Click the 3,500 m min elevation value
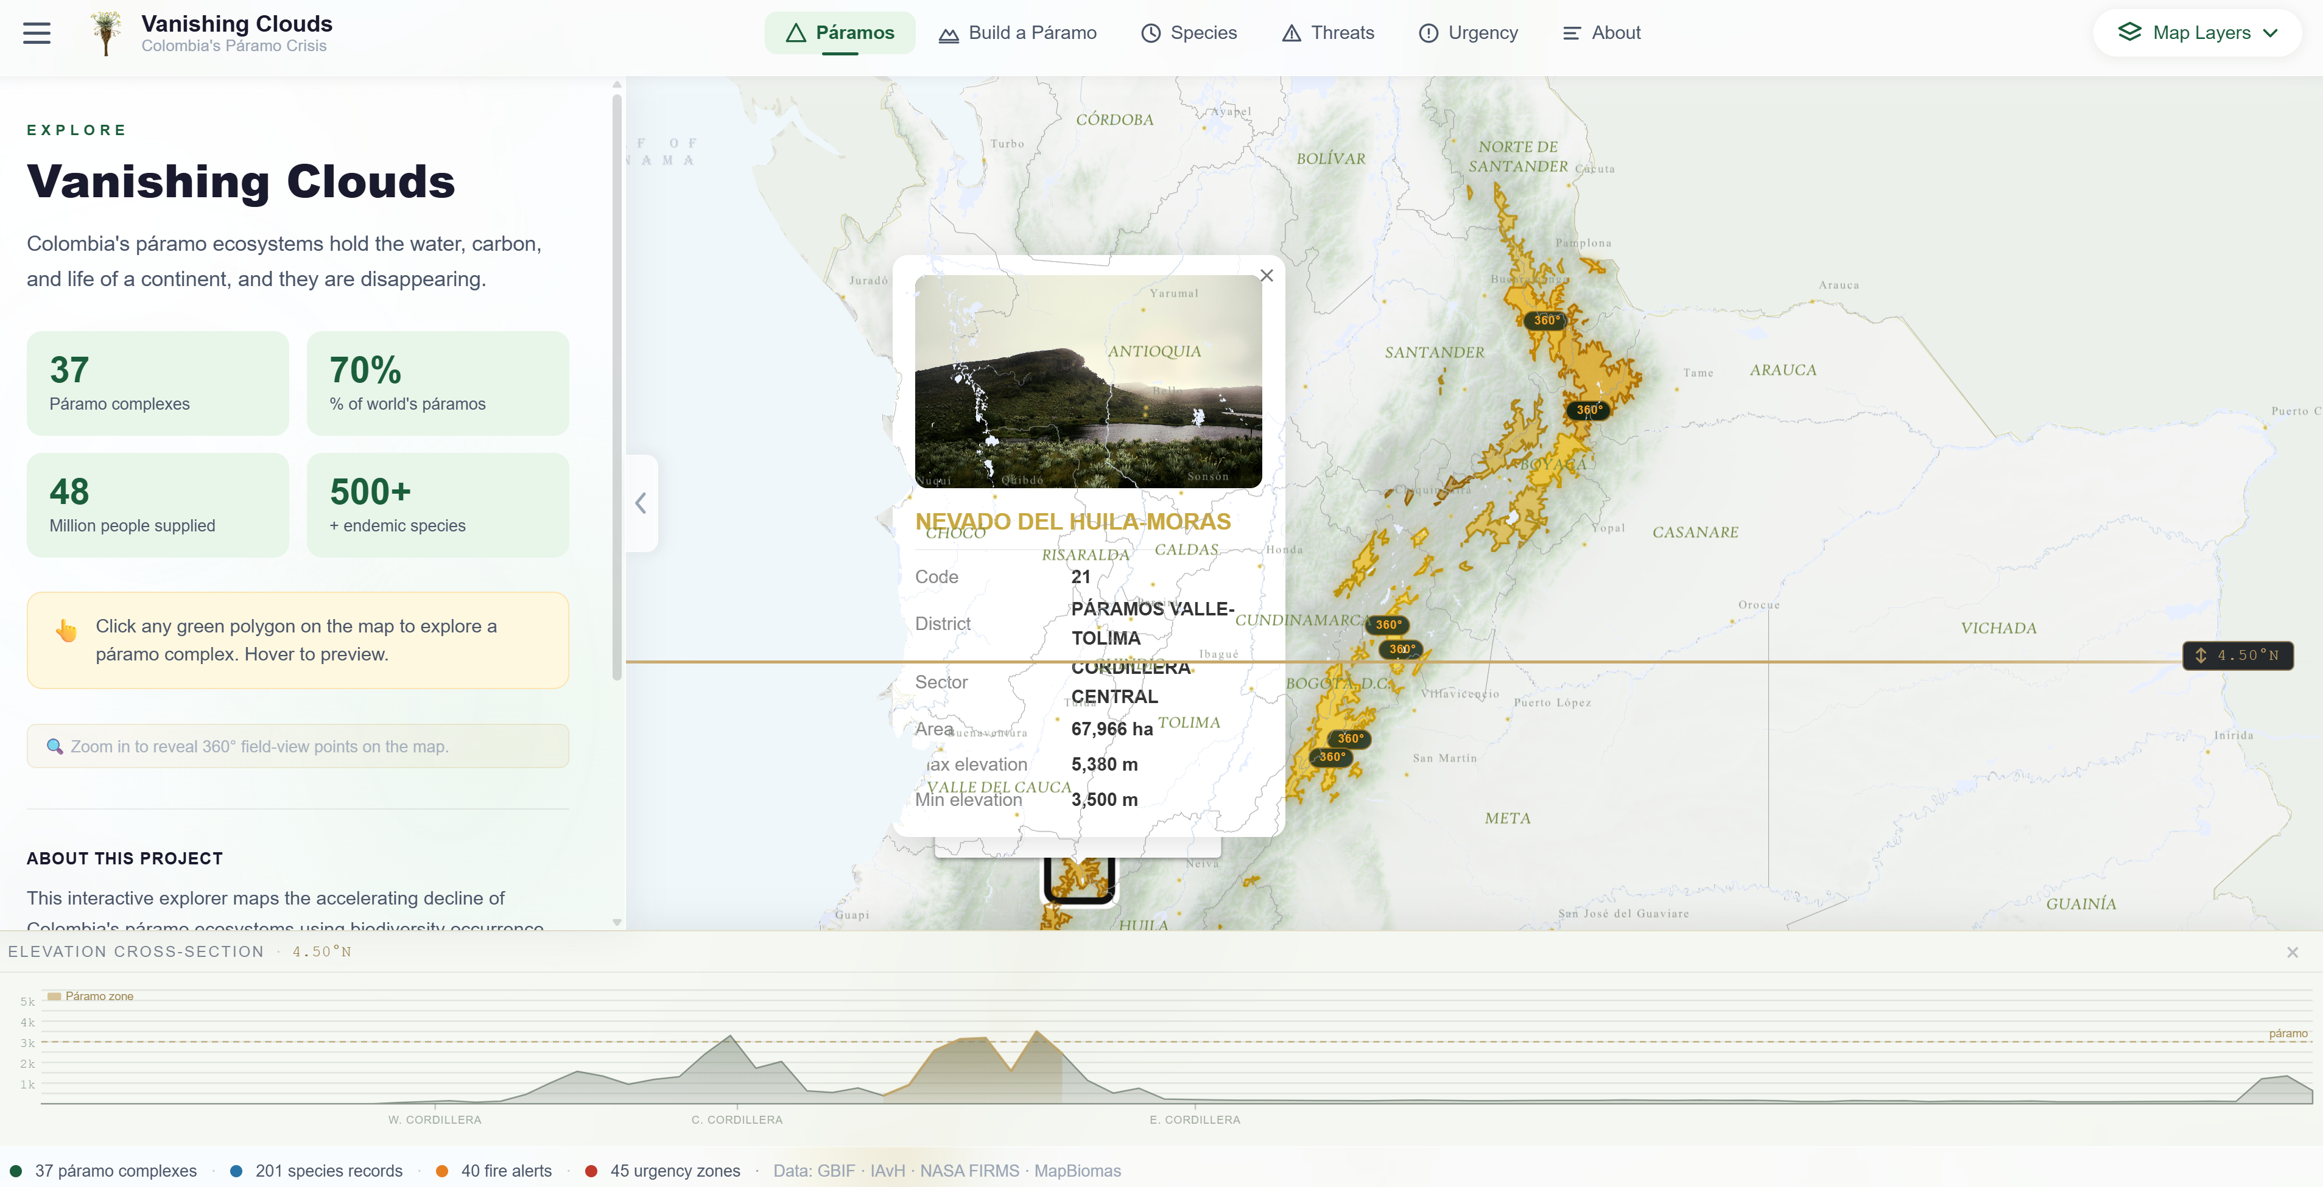 [1105, 799]
